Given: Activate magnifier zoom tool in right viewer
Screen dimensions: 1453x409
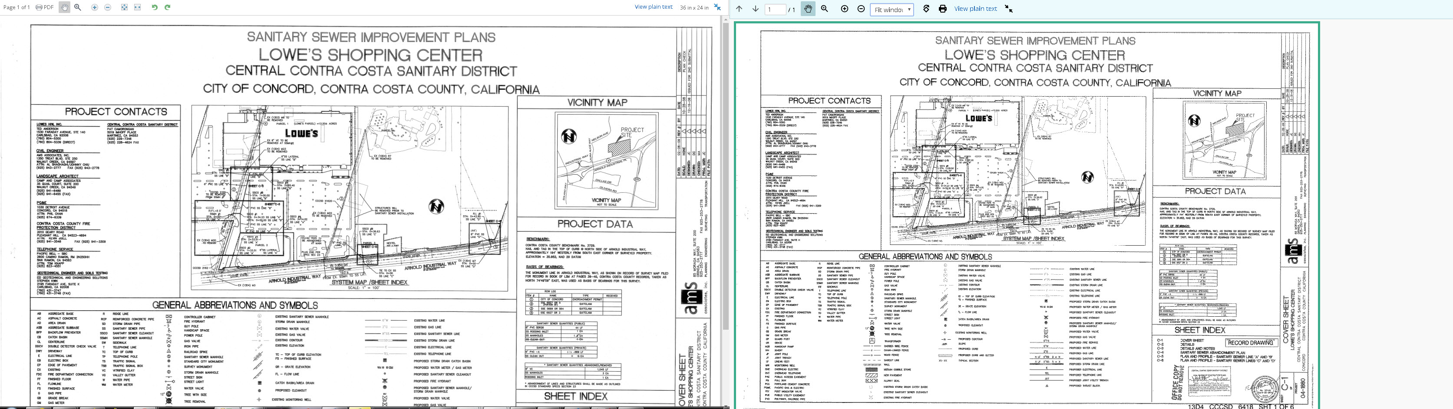Looking at the screenshot, I should point(825,9).
